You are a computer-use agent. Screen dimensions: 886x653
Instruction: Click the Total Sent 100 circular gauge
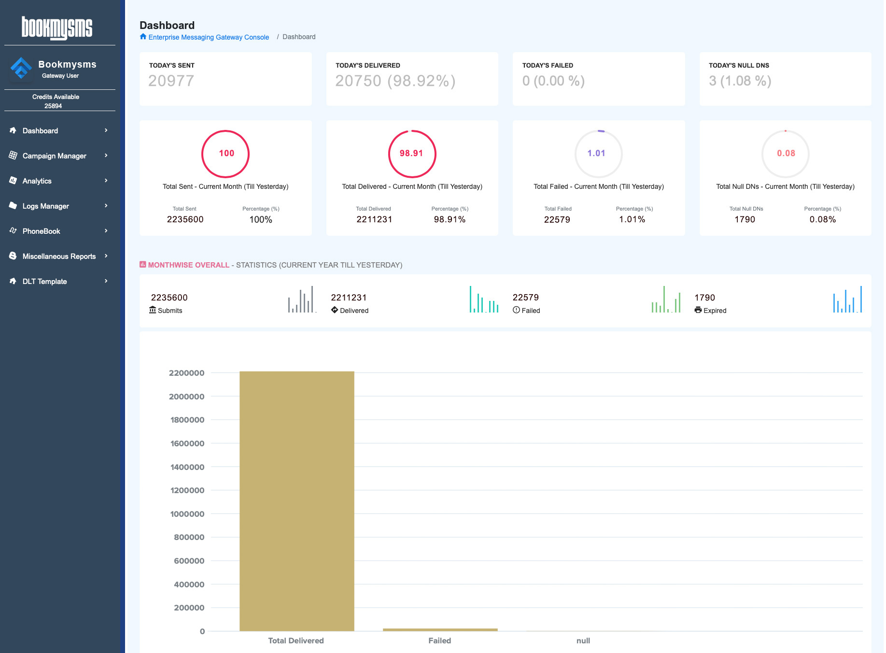[x=225, y=154]
